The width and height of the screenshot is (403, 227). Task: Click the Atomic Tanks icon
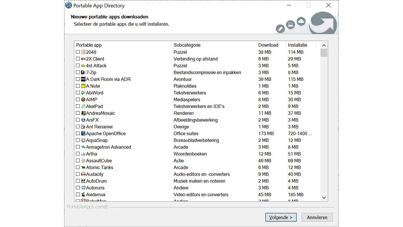tap(83, 167)
